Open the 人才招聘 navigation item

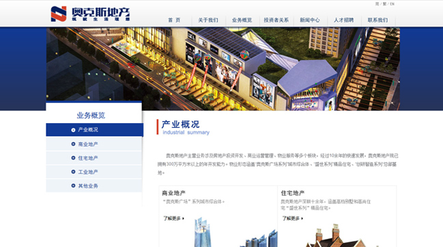coord(343,20)
